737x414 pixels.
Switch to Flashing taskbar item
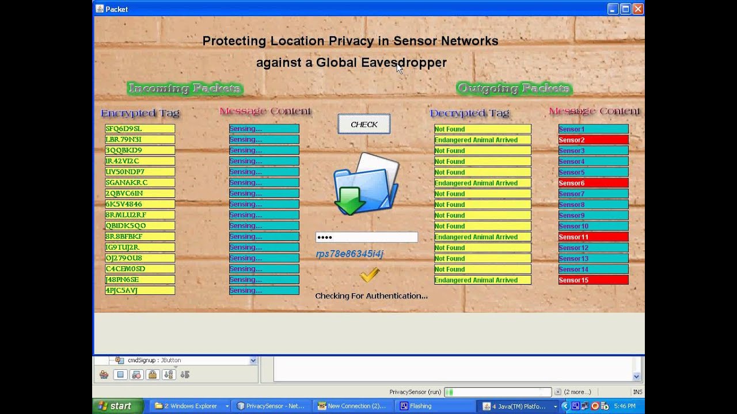[434, 406]
